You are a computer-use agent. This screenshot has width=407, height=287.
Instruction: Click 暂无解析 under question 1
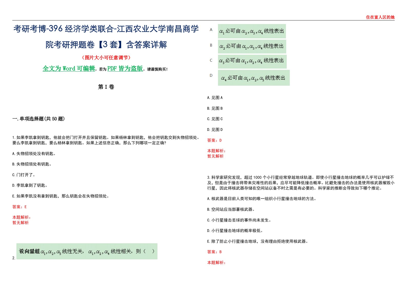tap(21, 223)
